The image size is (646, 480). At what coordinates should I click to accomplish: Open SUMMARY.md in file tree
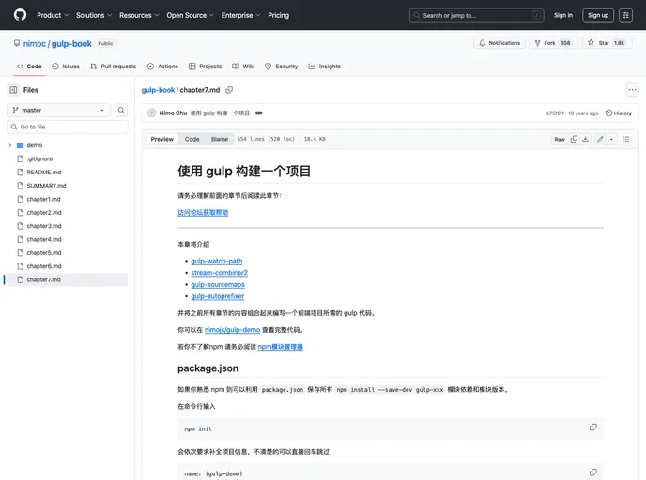(x=46, y=186)
